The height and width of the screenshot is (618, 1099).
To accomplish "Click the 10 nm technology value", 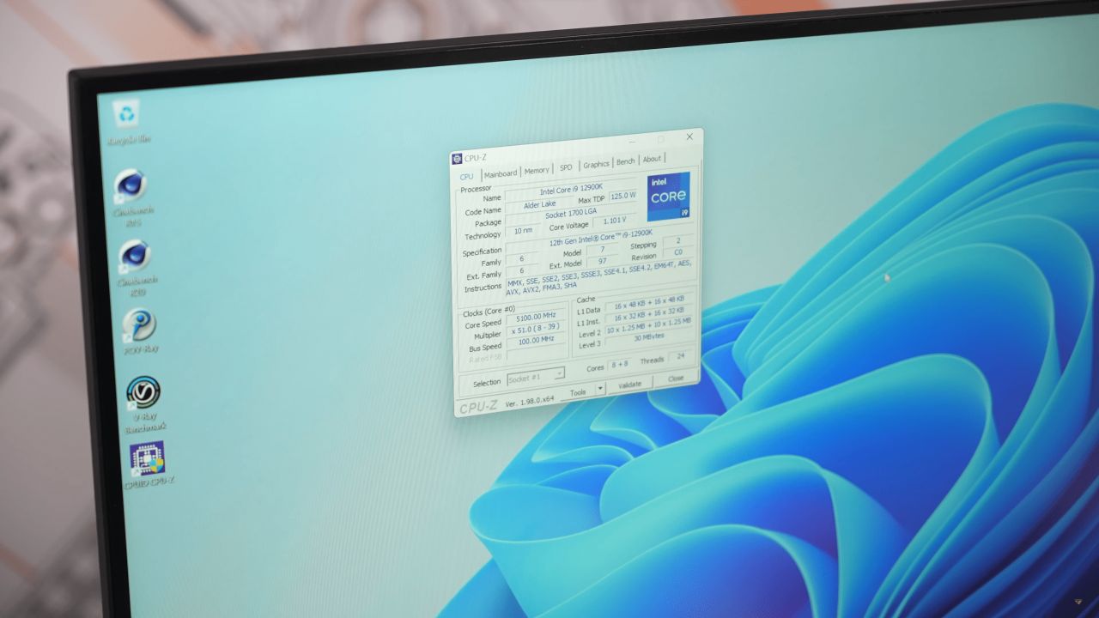I will (523, 230).
